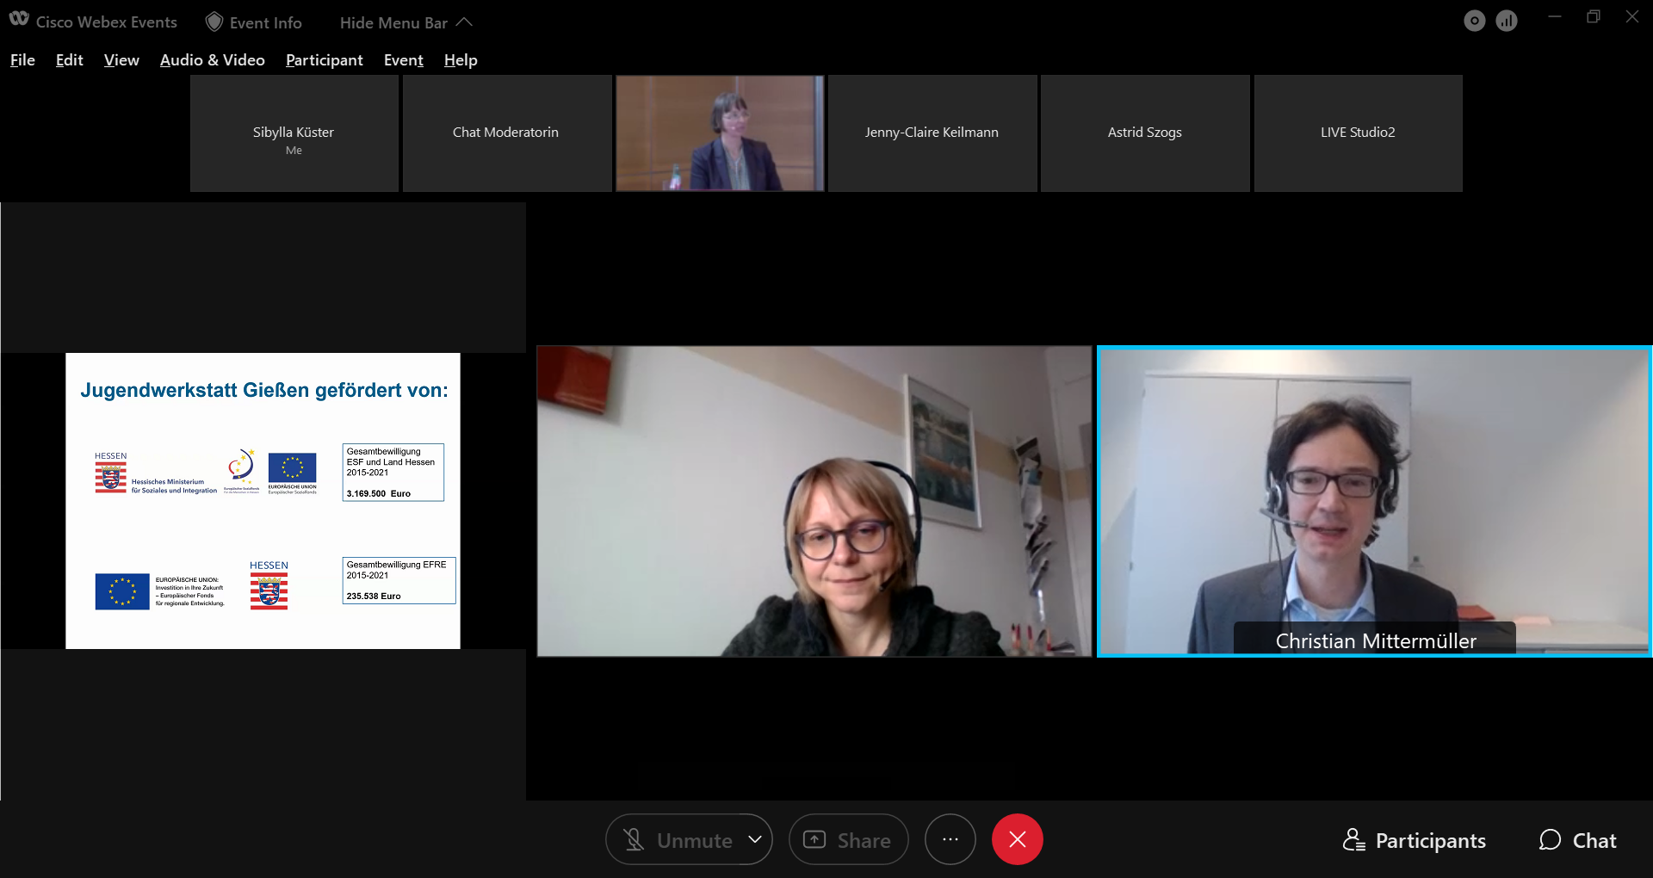1653x878 pixels.
Task: Click the video of woman with headset
Action: [814, 501]
